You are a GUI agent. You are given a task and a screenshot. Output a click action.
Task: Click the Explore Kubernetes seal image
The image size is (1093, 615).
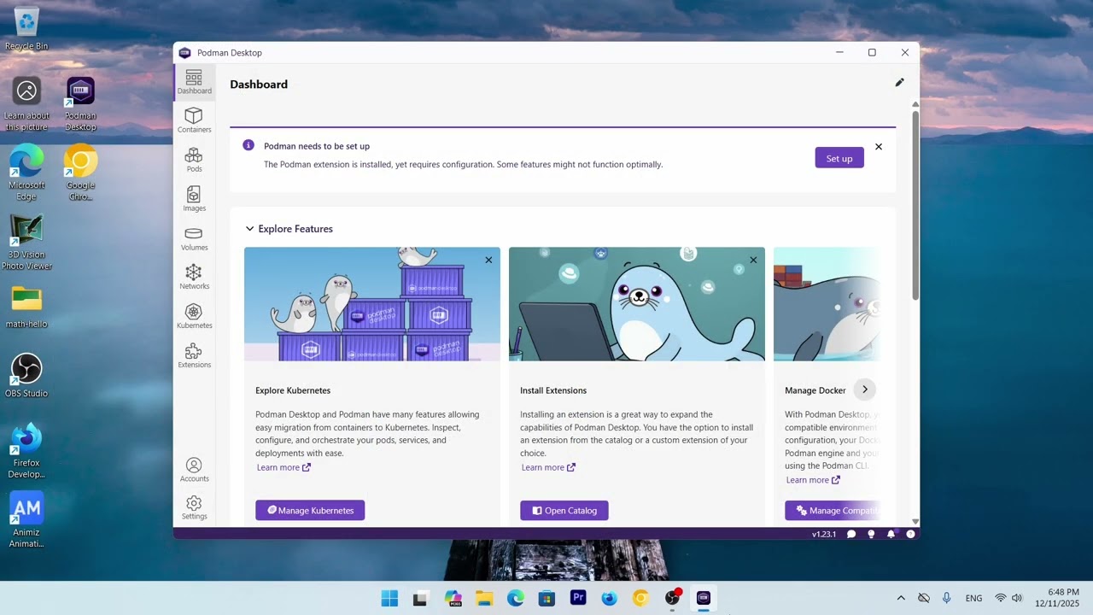[x=372, y=304]
